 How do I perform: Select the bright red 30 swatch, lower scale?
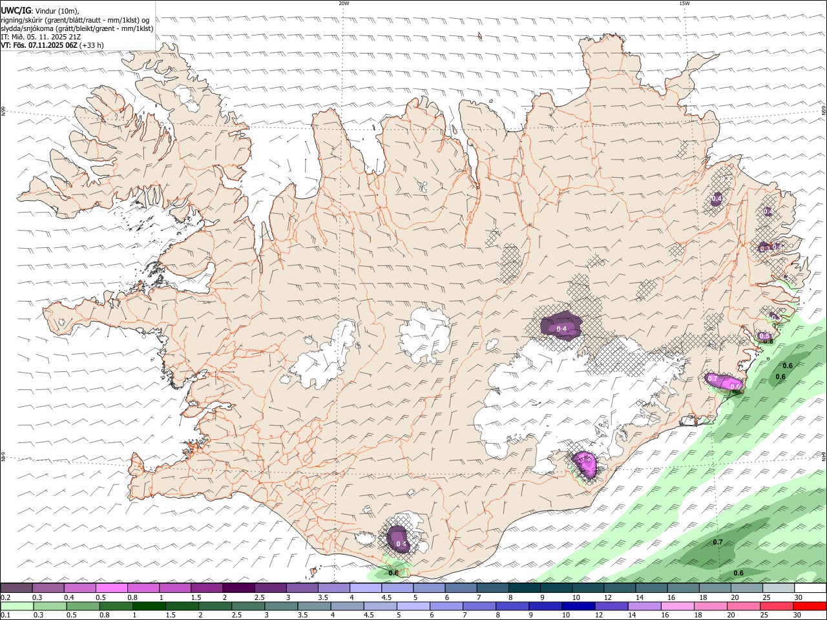point(810,606)
